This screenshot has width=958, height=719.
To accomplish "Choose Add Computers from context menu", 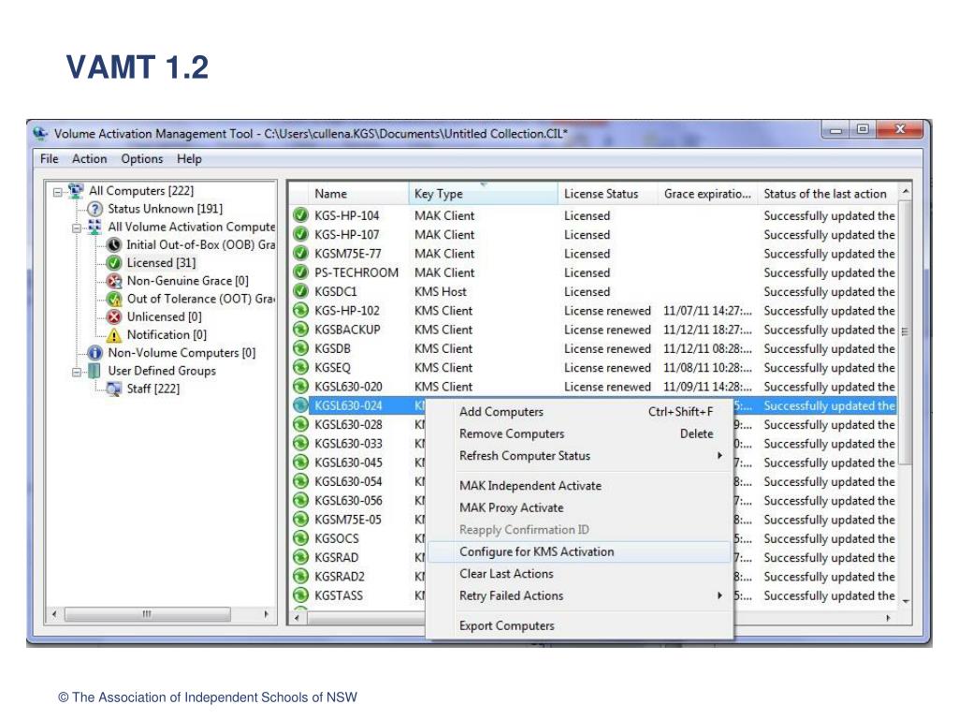I will coord(579,412).
